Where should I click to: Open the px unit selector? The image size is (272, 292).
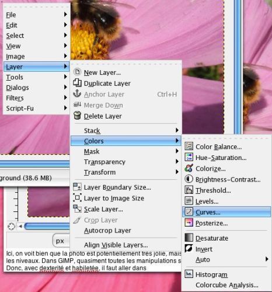tap(61, 241)
